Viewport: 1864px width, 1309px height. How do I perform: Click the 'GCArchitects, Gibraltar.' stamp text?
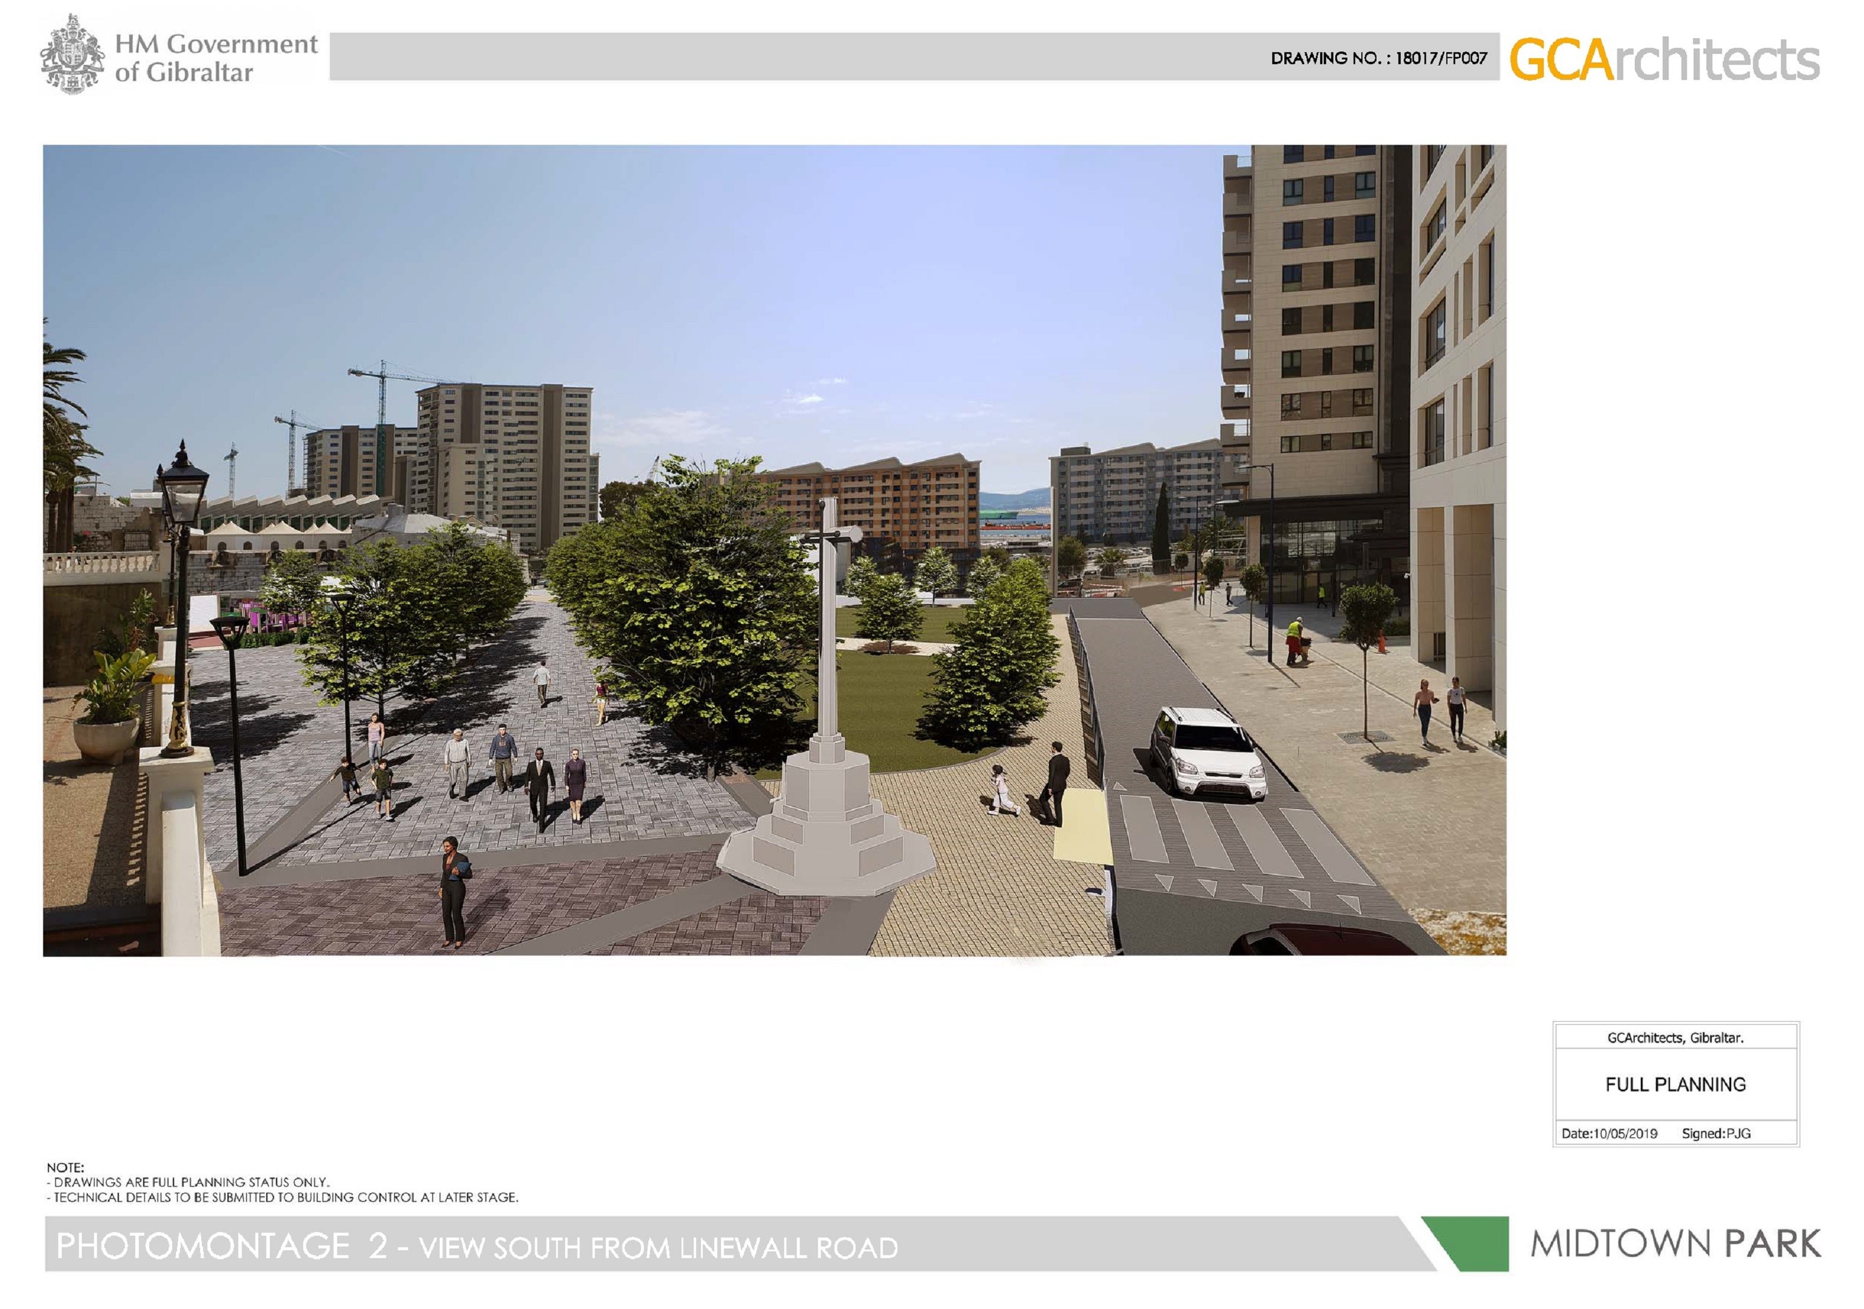pyautogui.click(x=1675, y=1037)
